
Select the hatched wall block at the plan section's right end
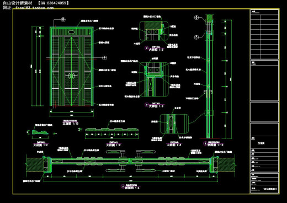226,165
